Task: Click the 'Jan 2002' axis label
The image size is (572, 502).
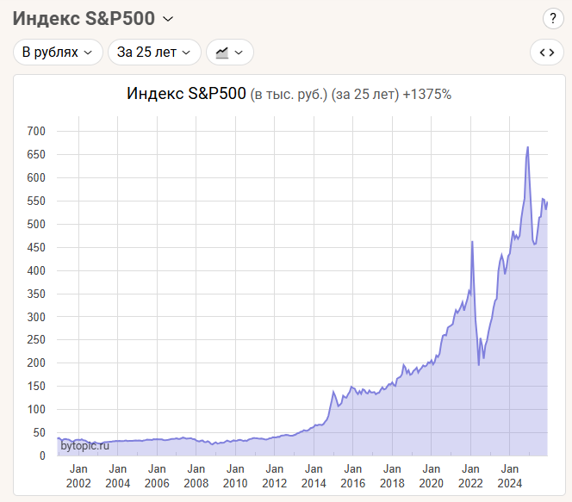Action: point(78,476)
